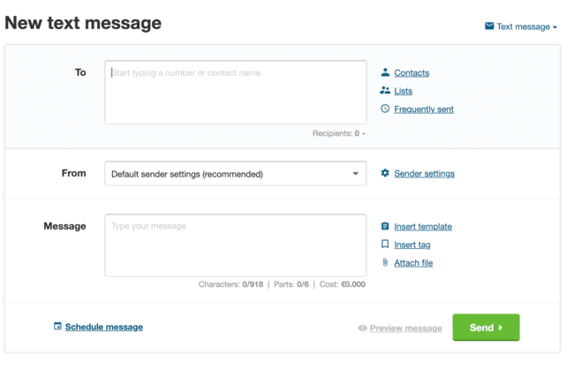Open the Insert template link
The height and width of the screenshot is (377, 574).
coord(422,226)
